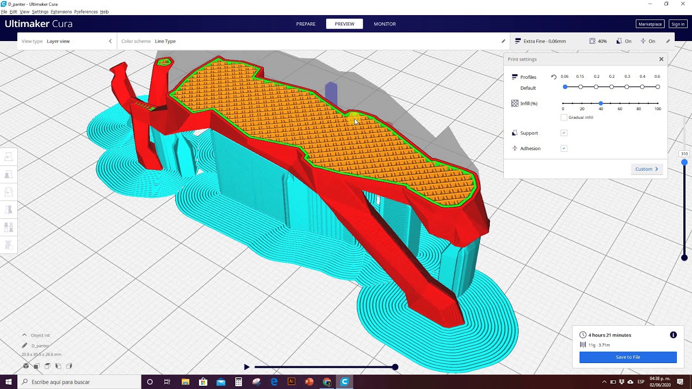
Task: Play the layer simulation
Action: [247, 367]
